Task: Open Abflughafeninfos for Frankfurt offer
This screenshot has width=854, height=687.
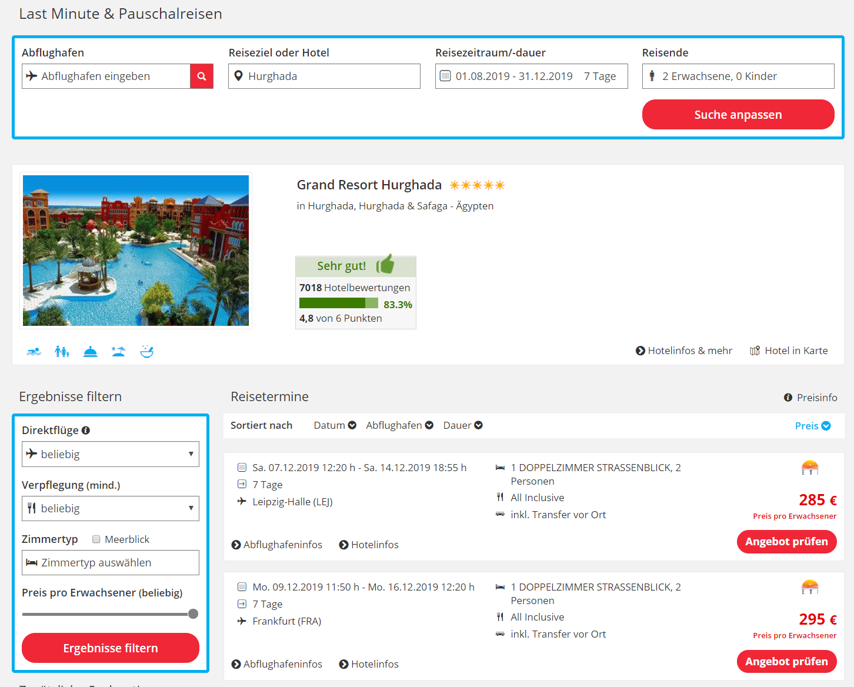Action: [277, 664]
